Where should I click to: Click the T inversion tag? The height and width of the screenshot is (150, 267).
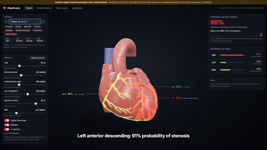tap(37, 30)
